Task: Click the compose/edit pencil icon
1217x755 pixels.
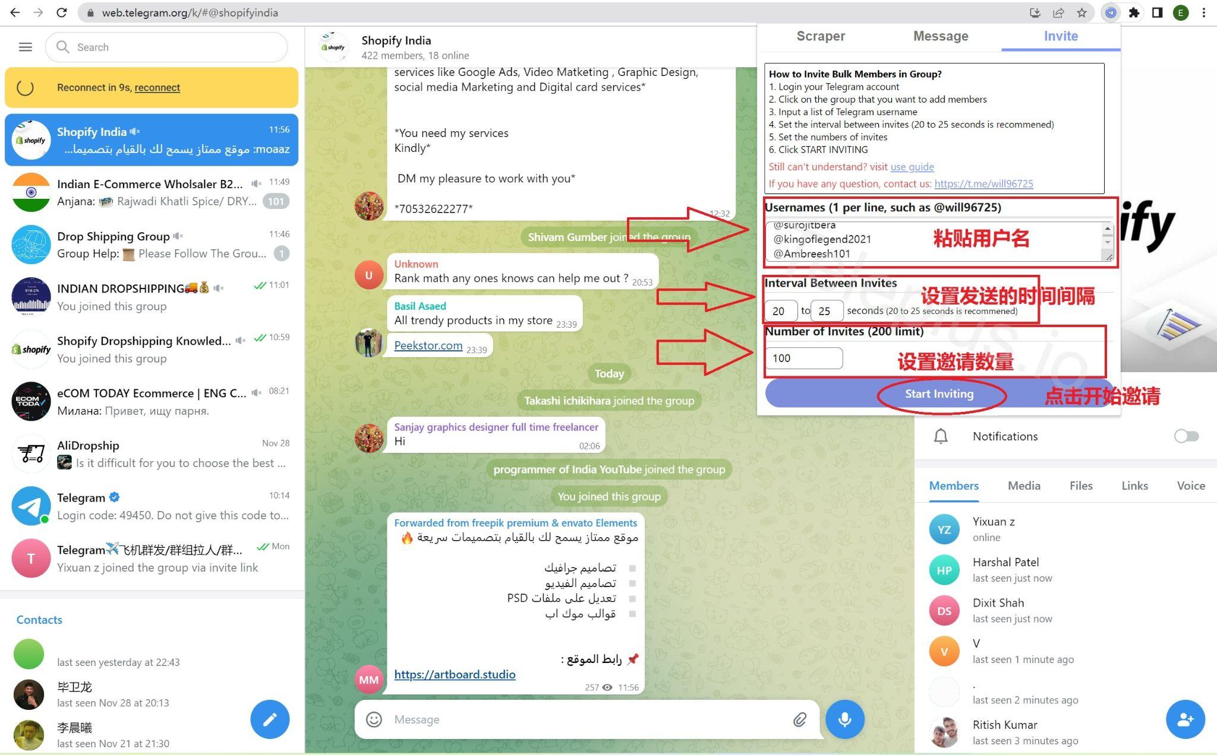Action: pyautogui.click(x=271, y=718)
